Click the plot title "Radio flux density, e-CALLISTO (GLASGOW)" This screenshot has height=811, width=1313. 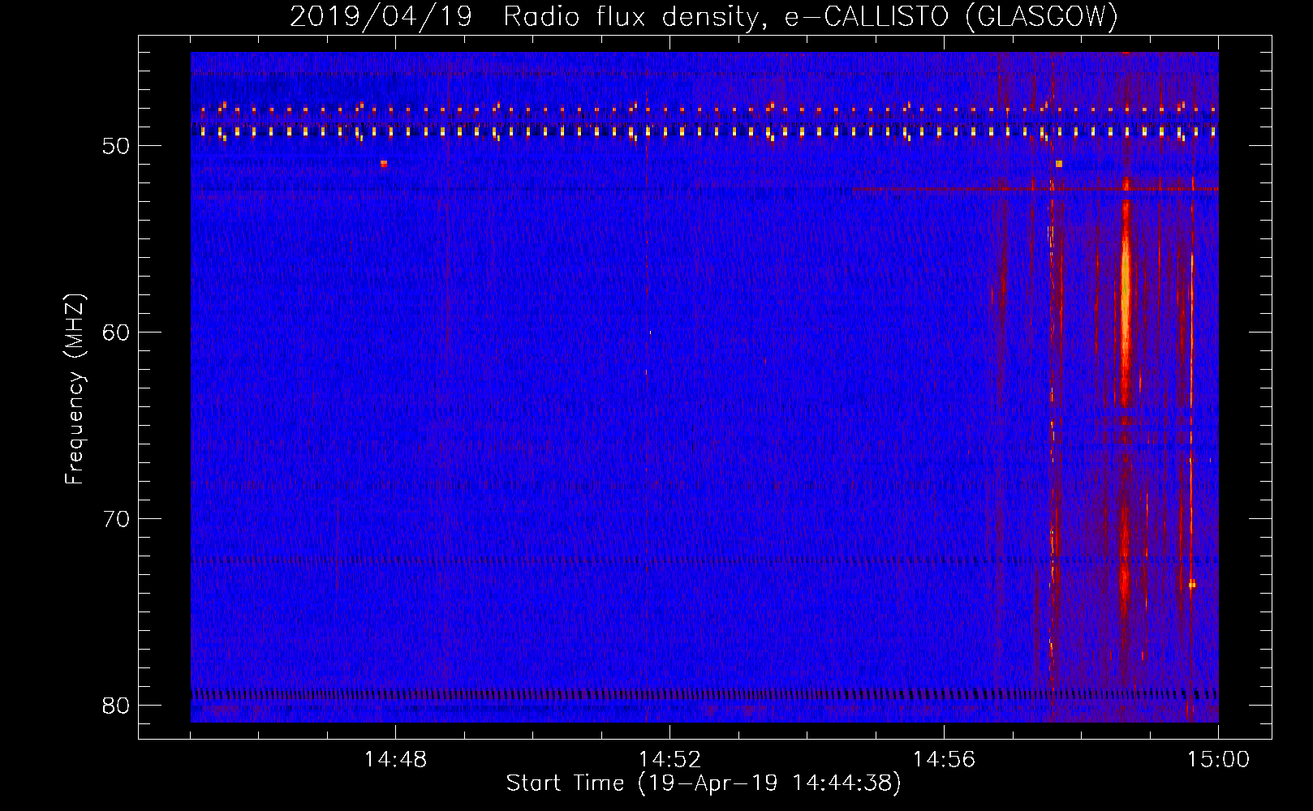(811, 17)
